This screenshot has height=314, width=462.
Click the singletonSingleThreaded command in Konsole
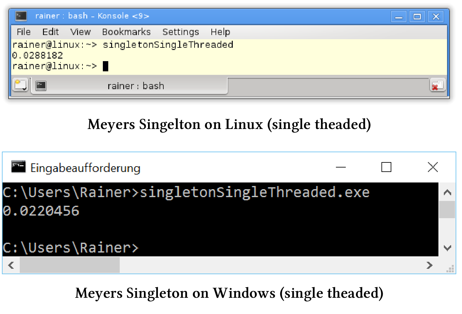click(168, 45)
